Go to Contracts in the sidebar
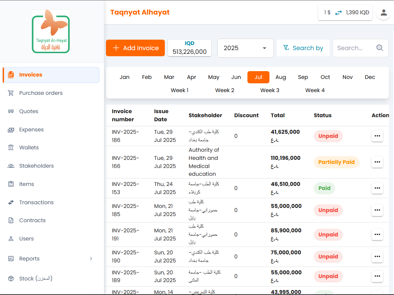The width and height of the screenshot is (394, 295). tap(32, 220)
